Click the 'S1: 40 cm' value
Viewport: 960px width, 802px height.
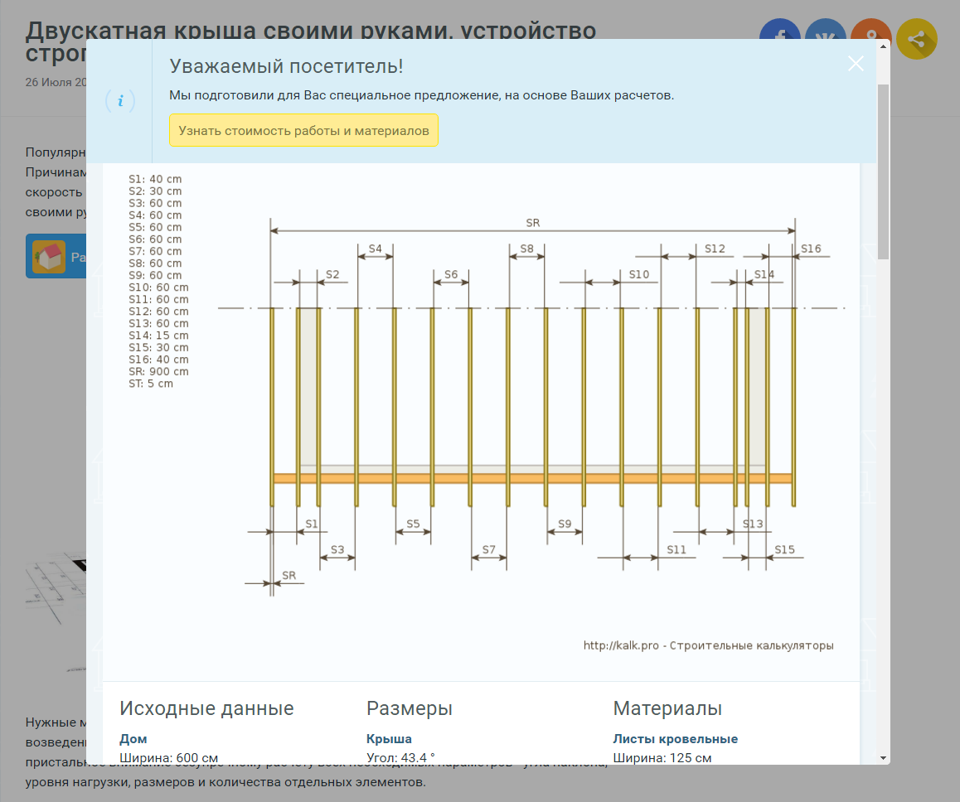coord(155,179)
